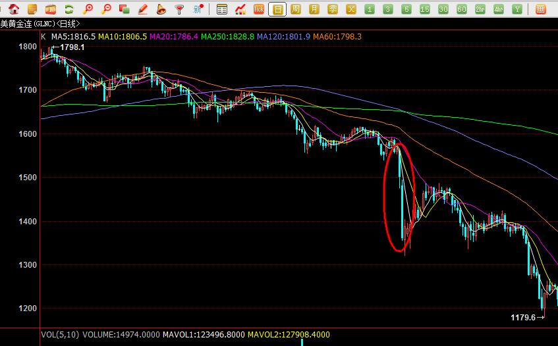Click the VOLUME:14974.0000 value
Screen dimensions: 558x346
(122, 334)
